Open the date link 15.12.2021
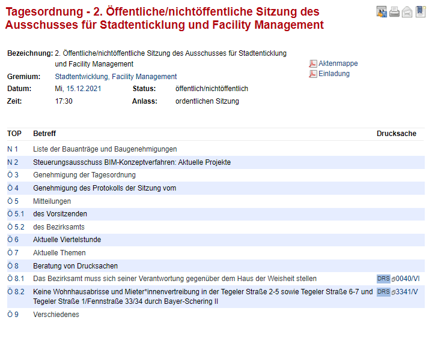Screen dimensions: 435x341 tap(84, 89)
